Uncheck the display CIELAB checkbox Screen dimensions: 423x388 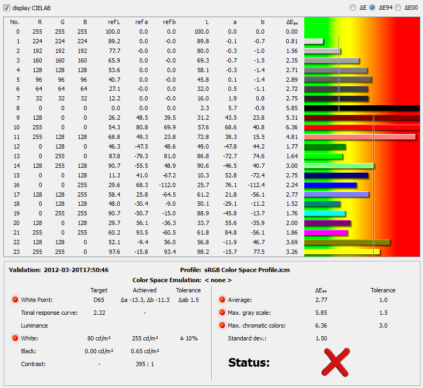[x=7, y=8]
